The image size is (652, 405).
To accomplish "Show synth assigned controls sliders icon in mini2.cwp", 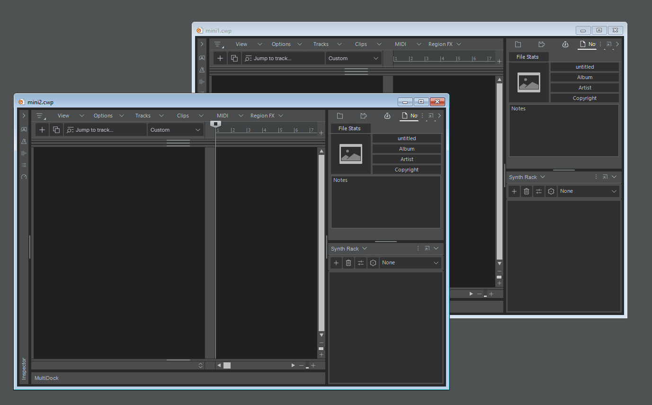I will tap(361, 263).
